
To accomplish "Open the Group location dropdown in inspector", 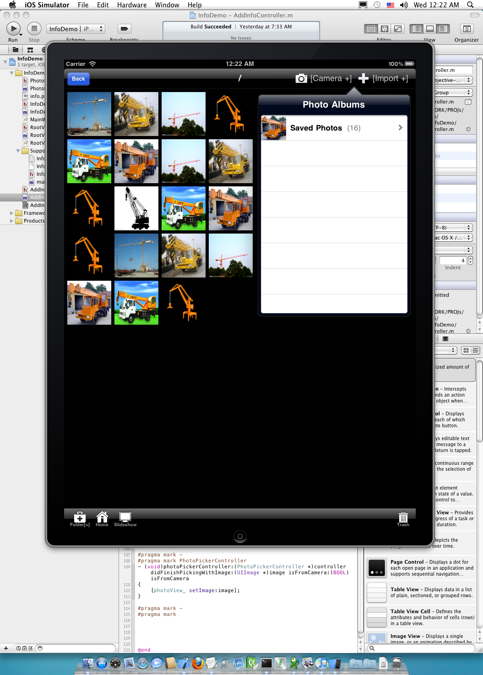I will (453, 93).
